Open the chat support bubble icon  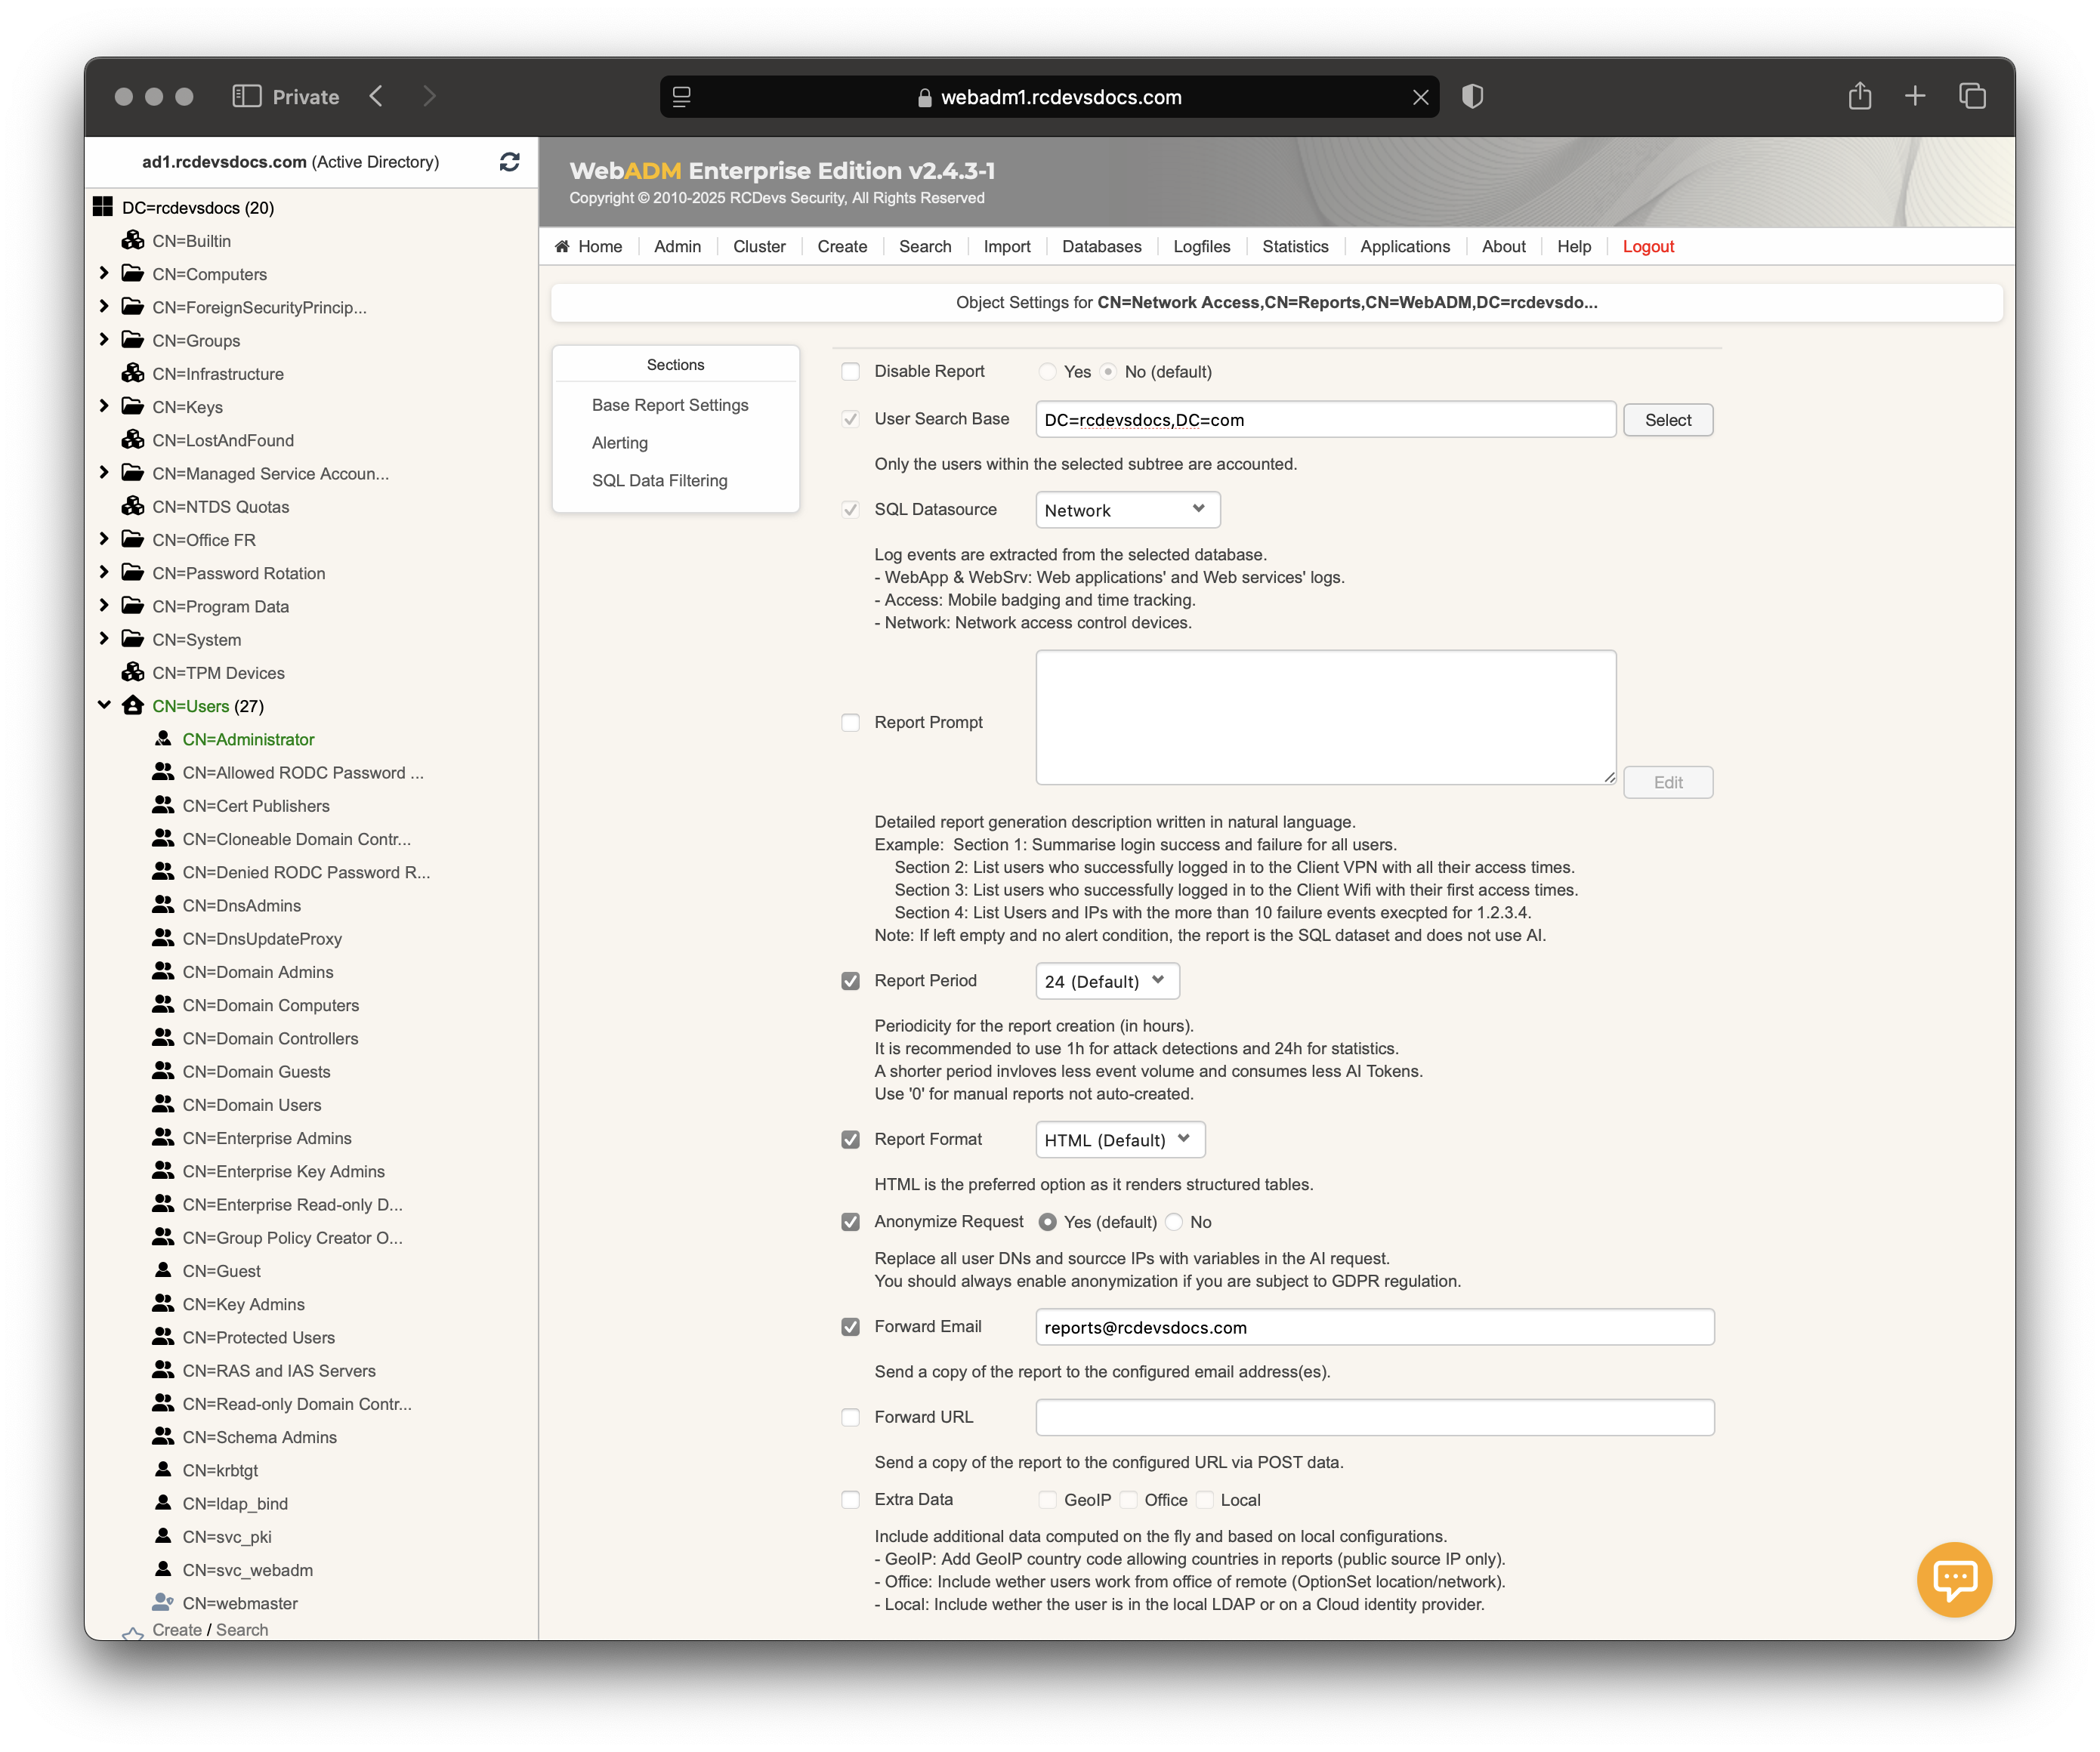[x=1954, y=1579]
